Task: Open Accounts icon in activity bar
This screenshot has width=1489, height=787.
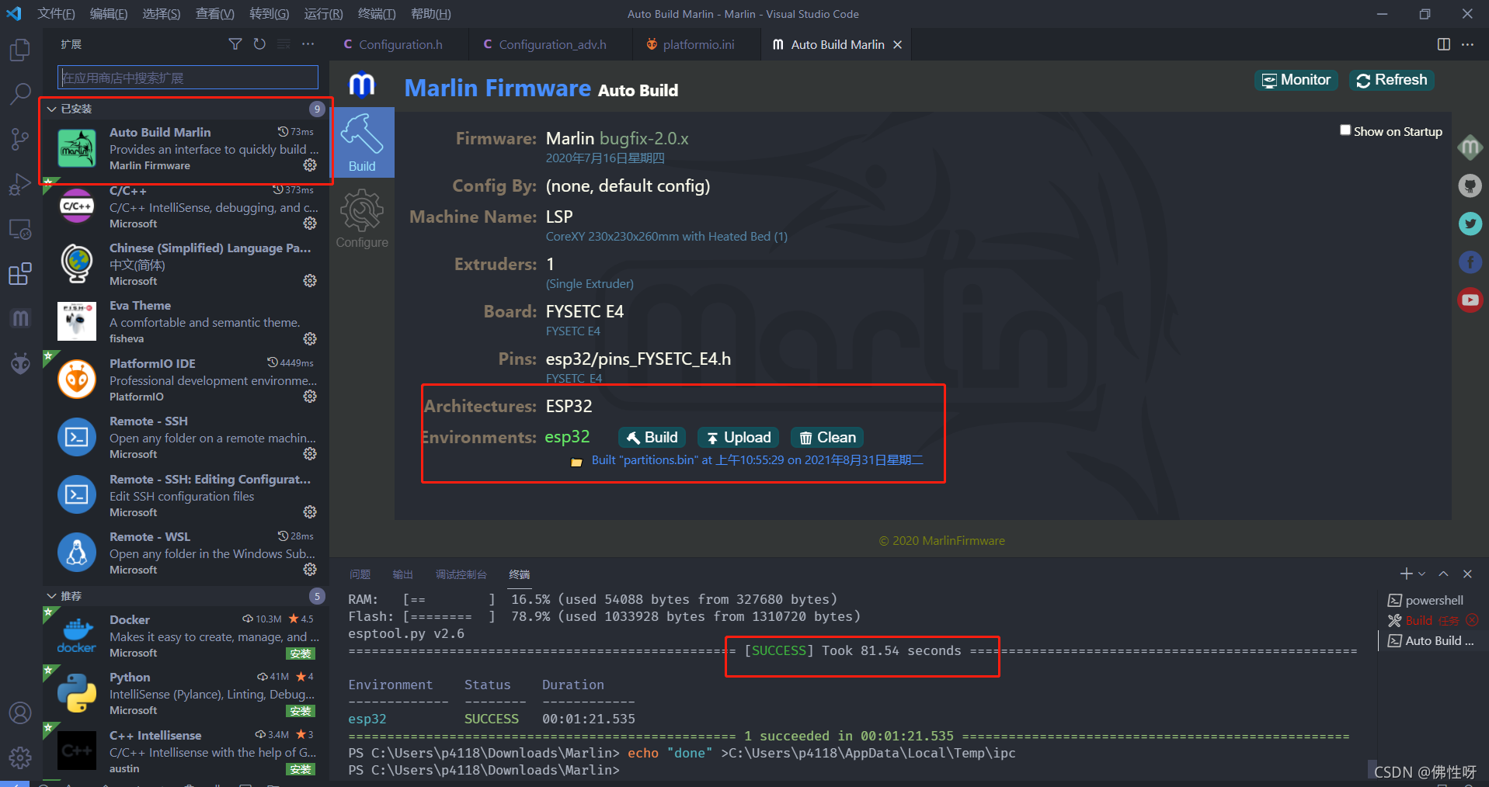Action: (20, 712)
